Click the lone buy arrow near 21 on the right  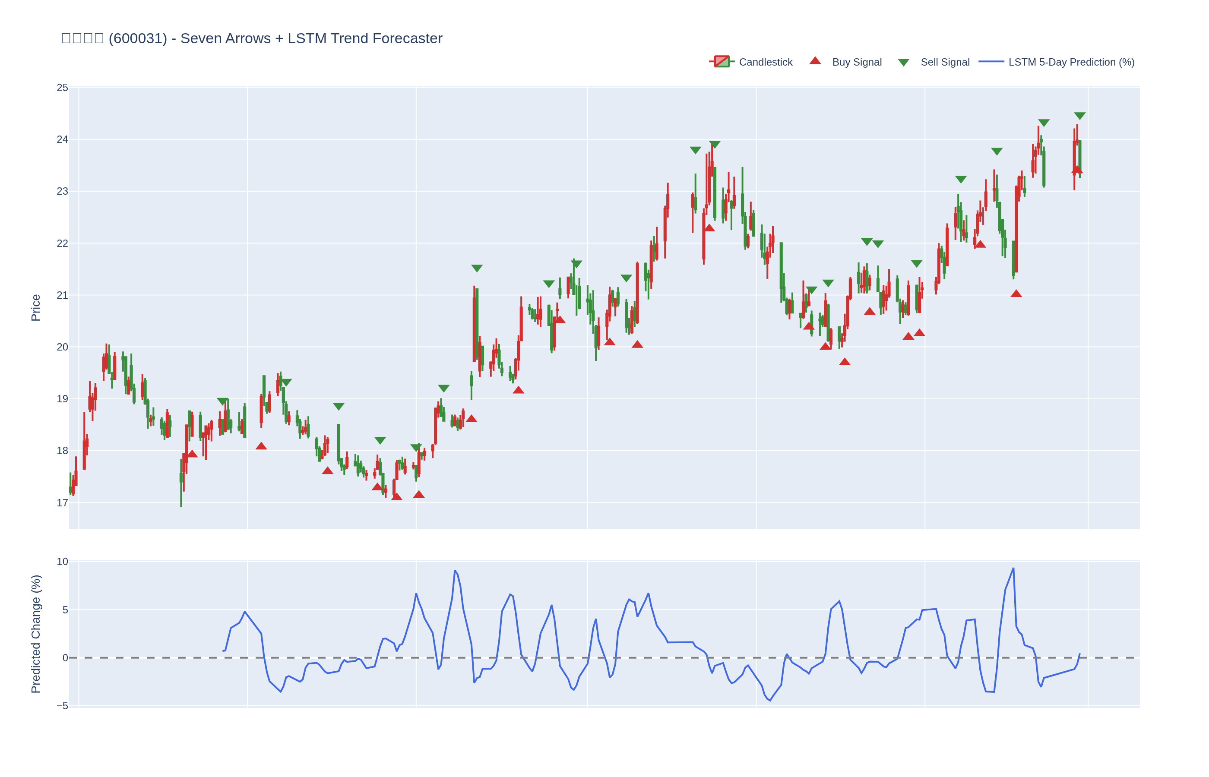pos(1016,294)
